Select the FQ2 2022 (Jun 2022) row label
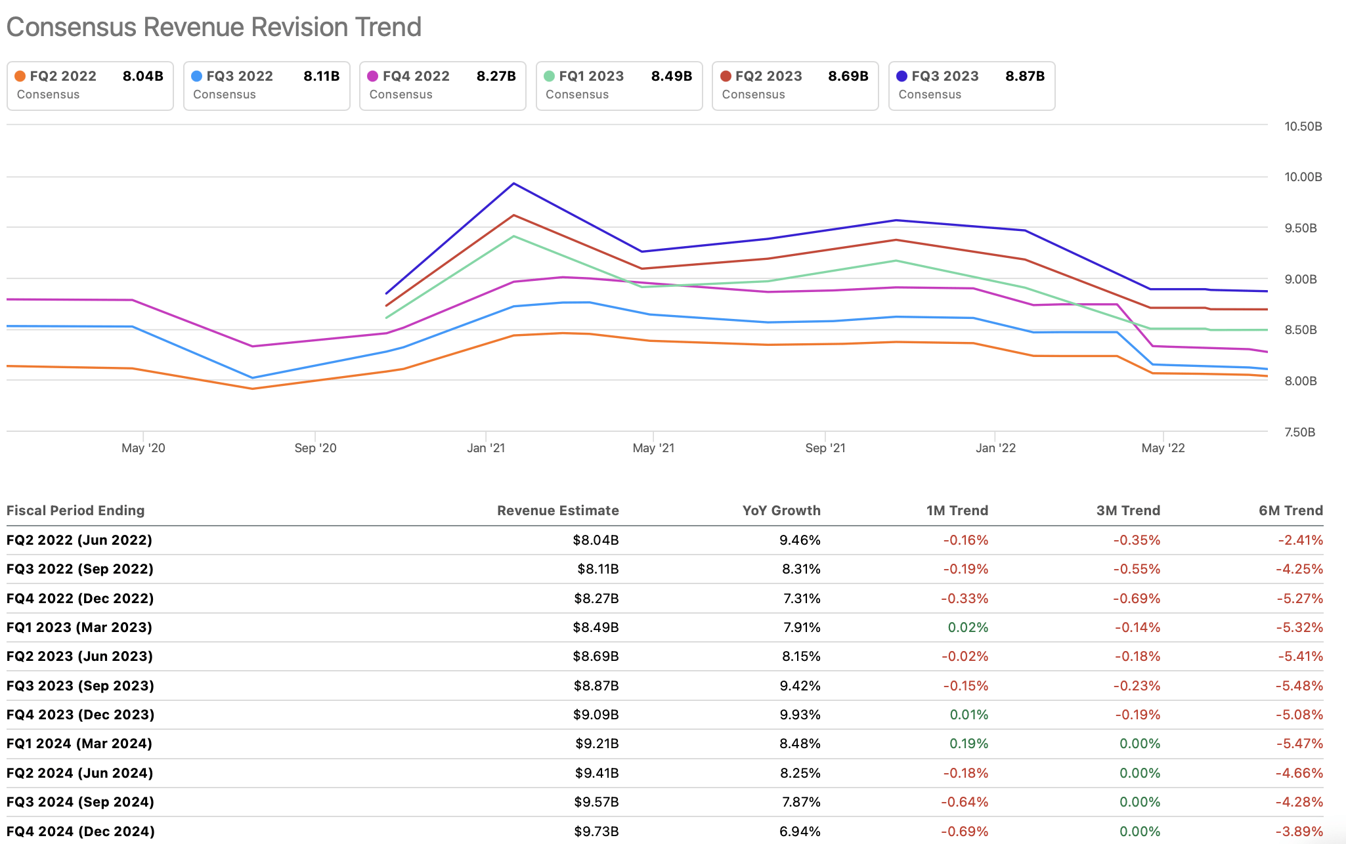The height and width of the screenshot is (844, 1346). click(79, 540)
